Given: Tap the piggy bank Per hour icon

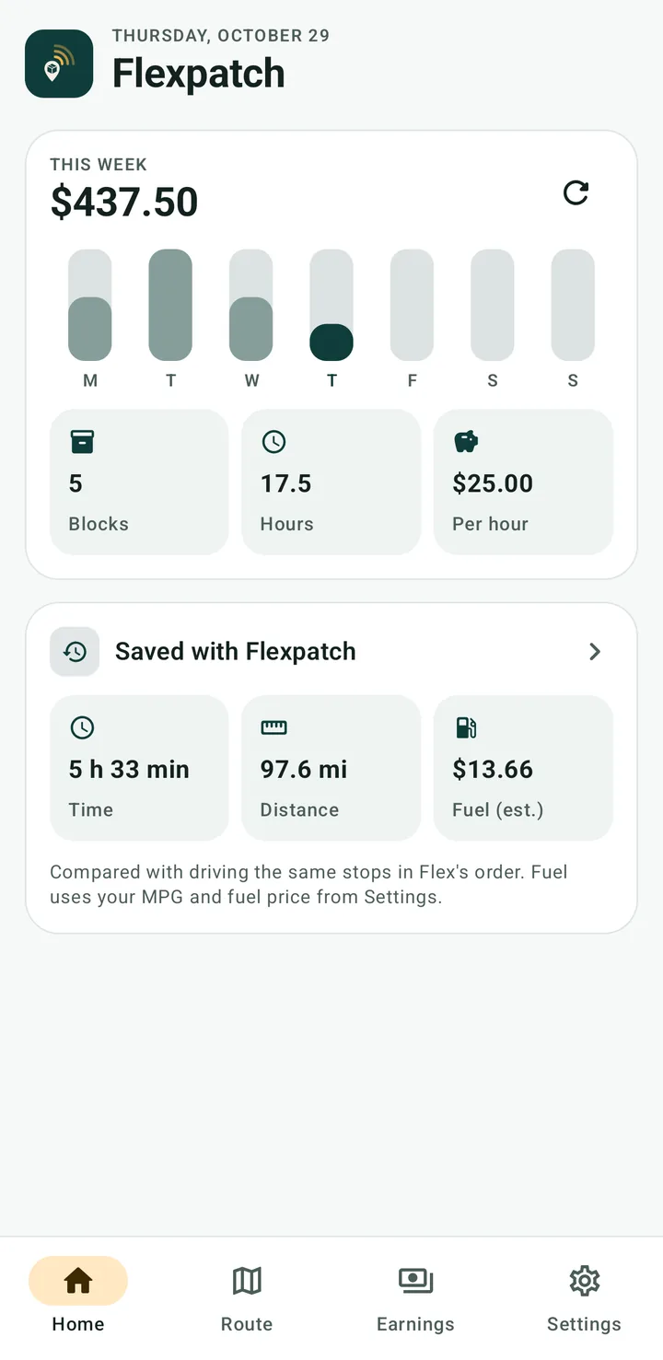Looking at the screenshot, I should (466, 442).
